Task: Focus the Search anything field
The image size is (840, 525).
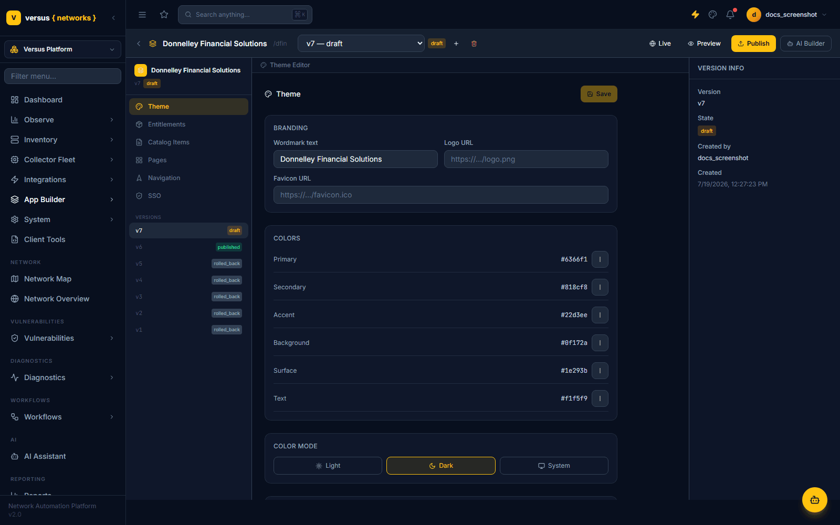Action: pyautogui.click(x=245, y=15)
